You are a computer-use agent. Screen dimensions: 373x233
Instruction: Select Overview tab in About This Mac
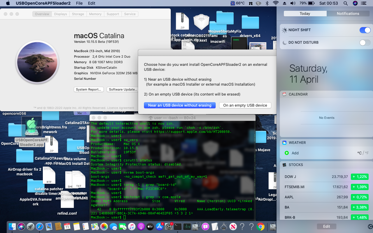point(42,14)
